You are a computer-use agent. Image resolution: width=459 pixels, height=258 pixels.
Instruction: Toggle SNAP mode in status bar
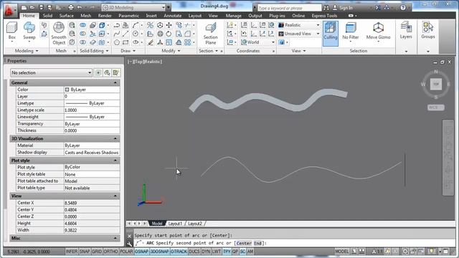point(85,252)
